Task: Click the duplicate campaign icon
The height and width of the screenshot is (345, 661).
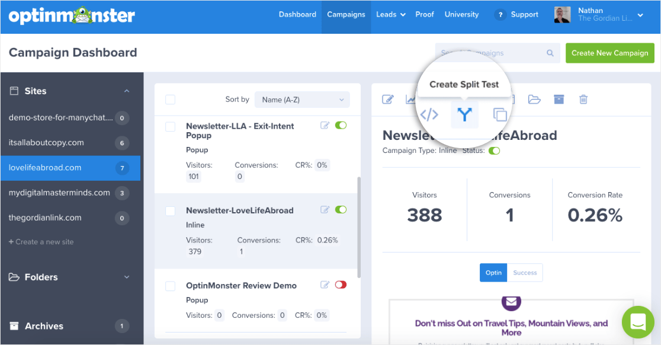Action: pyautogui.click(x=500, y=114)
